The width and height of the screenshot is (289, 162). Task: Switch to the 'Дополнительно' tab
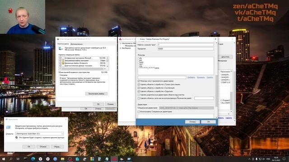(x=76, y=44)
